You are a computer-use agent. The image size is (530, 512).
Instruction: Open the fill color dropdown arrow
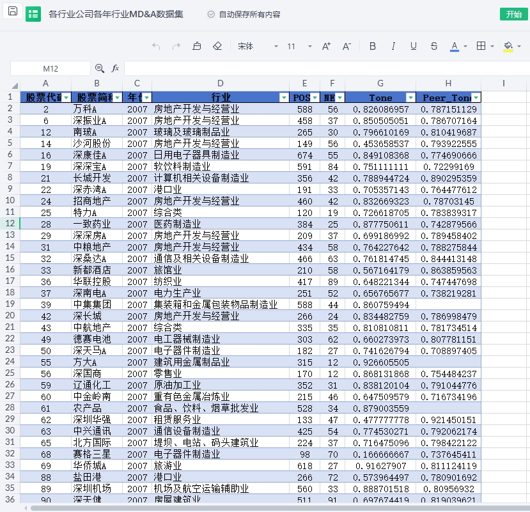[x=519, y=46]
